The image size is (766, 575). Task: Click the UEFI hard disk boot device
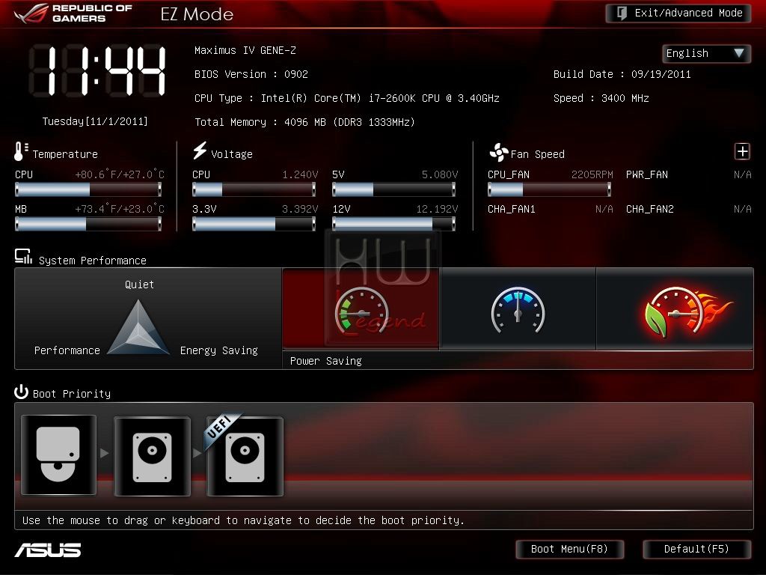pyautogui.click(x=245, y=456)
